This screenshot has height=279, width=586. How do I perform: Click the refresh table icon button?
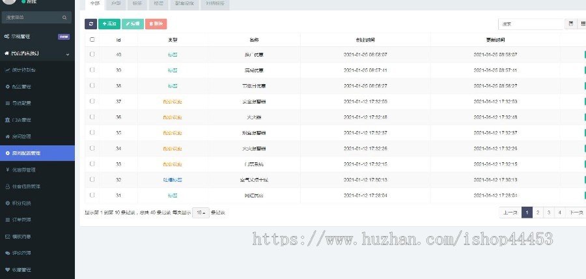pos(91,24)
